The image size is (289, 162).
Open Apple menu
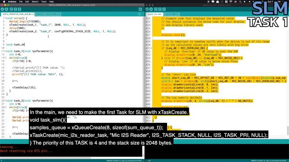pyautogui.click(x=4, y=2)
